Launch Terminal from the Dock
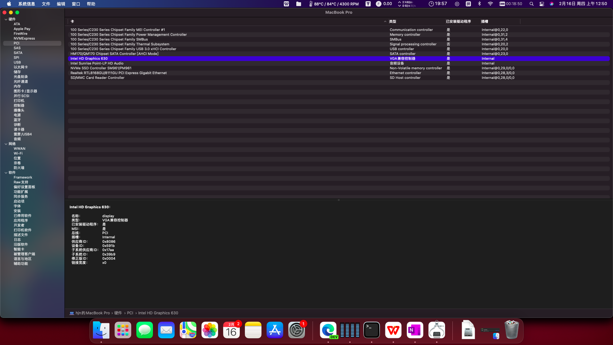 click(x=372, y=330)
